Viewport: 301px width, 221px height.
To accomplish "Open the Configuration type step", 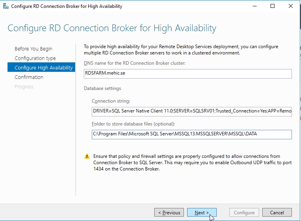I will [35, 58].
